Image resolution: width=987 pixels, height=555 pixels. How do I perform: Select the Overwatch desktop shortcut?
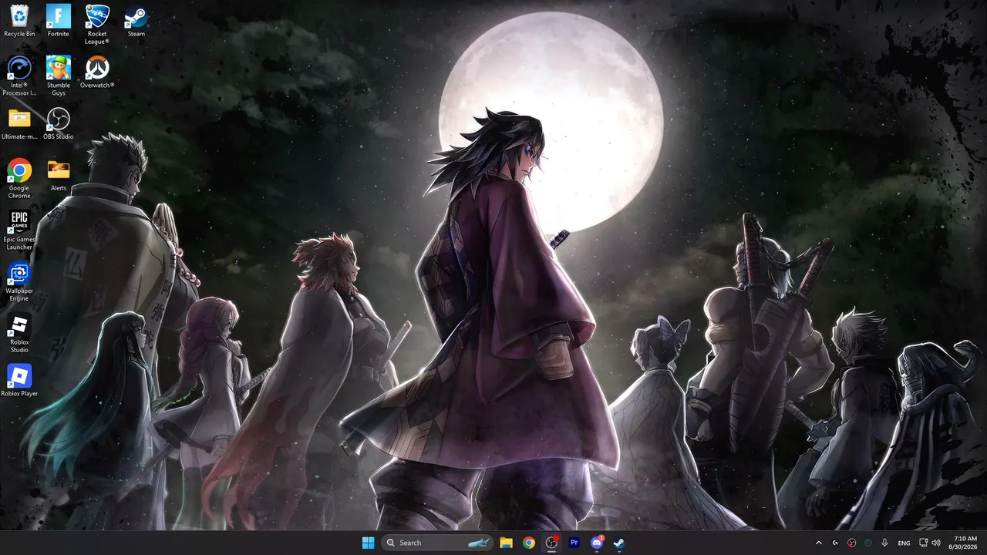[x=97, y=72]
